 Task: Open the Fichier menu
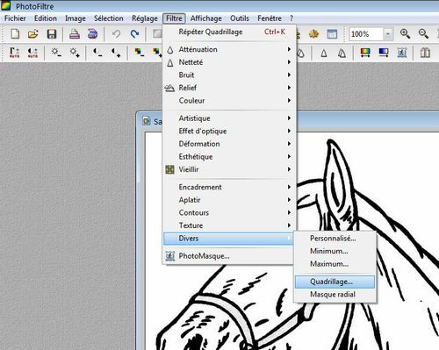click(x=15, y=18)
